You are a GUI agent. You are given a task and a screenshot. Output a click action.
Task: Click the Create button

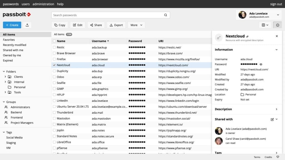12,25
